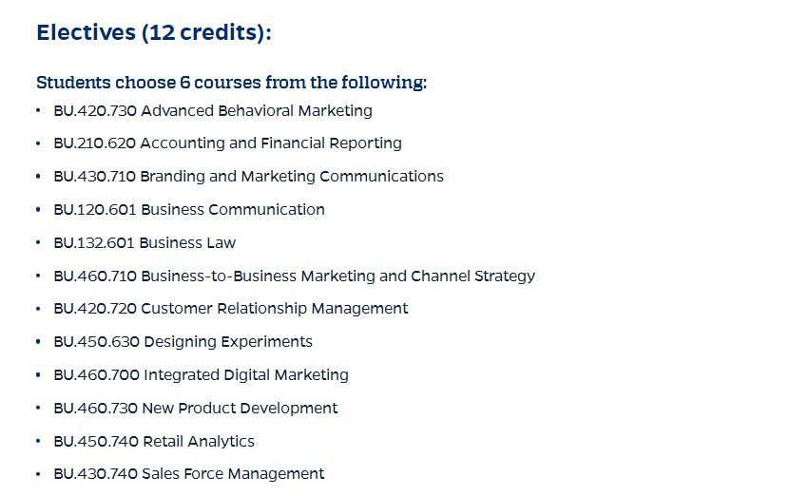Click course code BU.460.730

click(96, 409)
